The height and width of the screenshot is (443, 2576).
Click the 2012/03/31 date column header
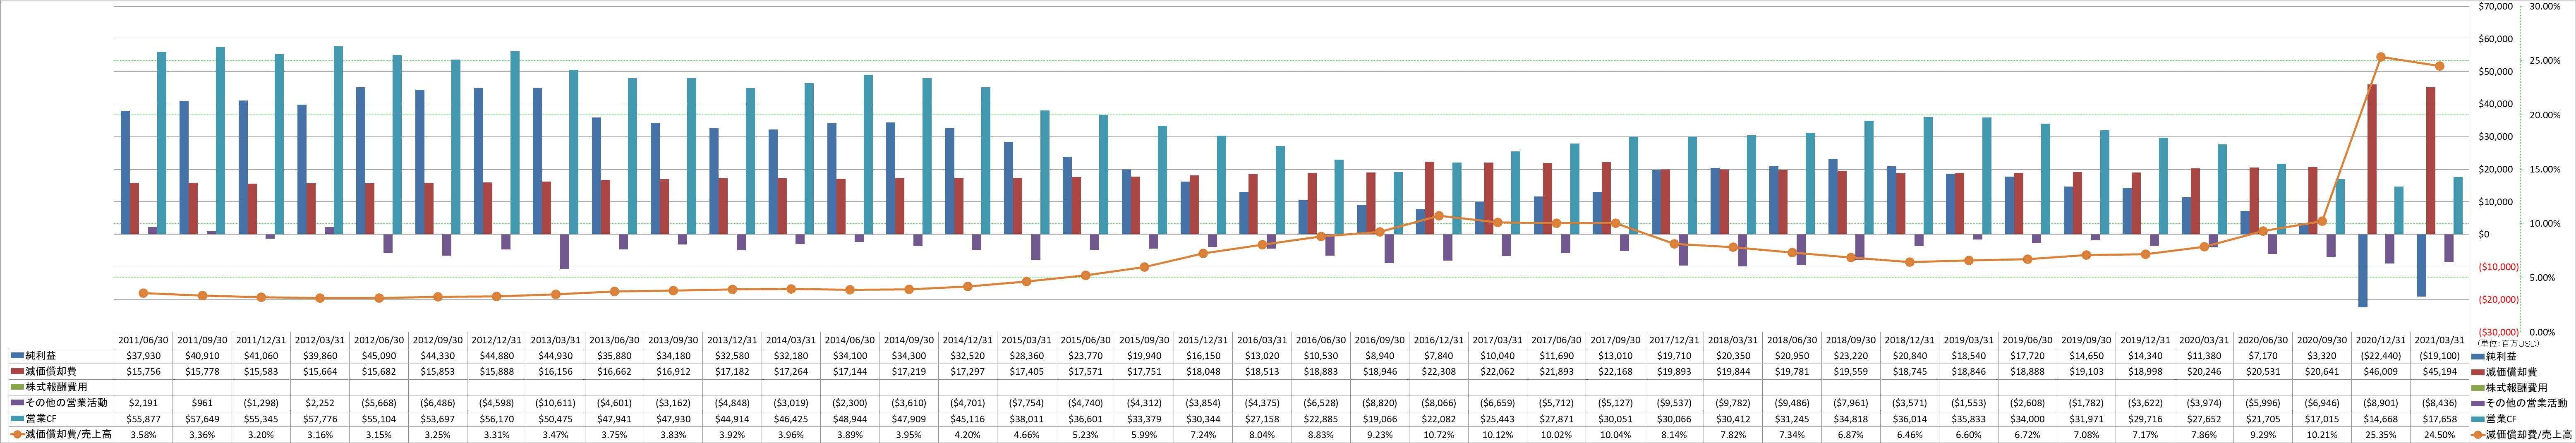click(320, 340)
